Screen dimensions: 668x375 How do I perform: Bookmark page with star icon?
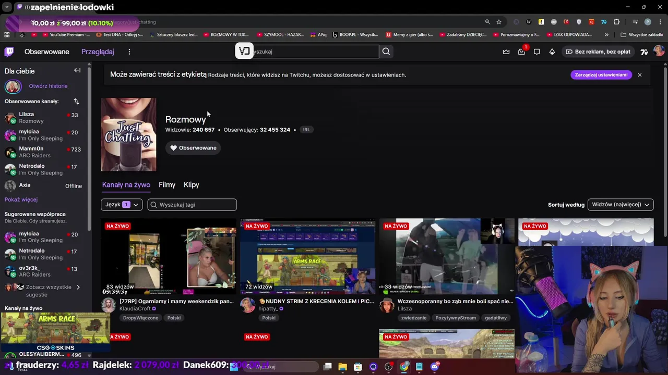click(499, 22)
